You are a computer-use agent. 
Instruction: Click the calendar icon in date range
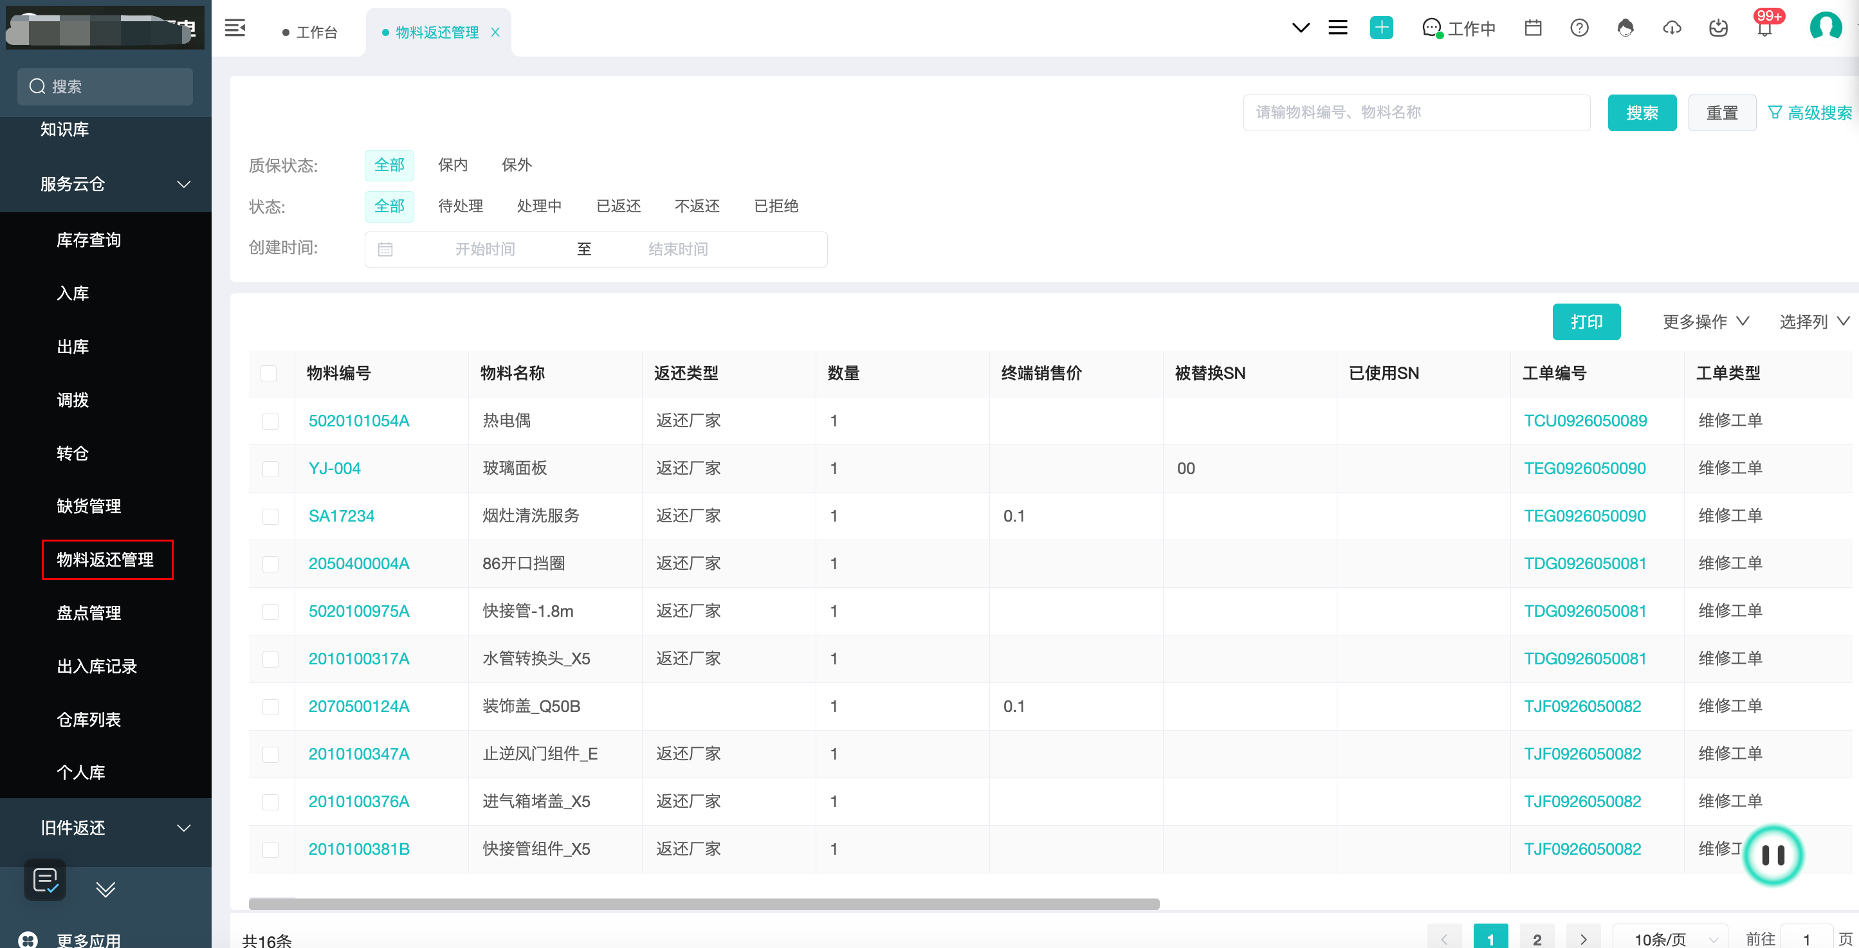(x=385, y=250)
